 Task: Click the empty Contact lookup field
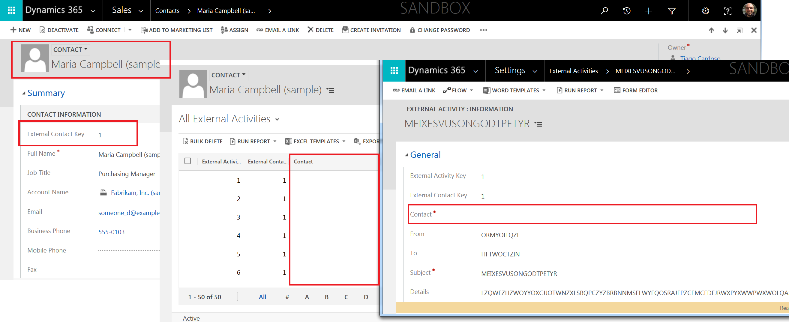[x=613, y=214]
